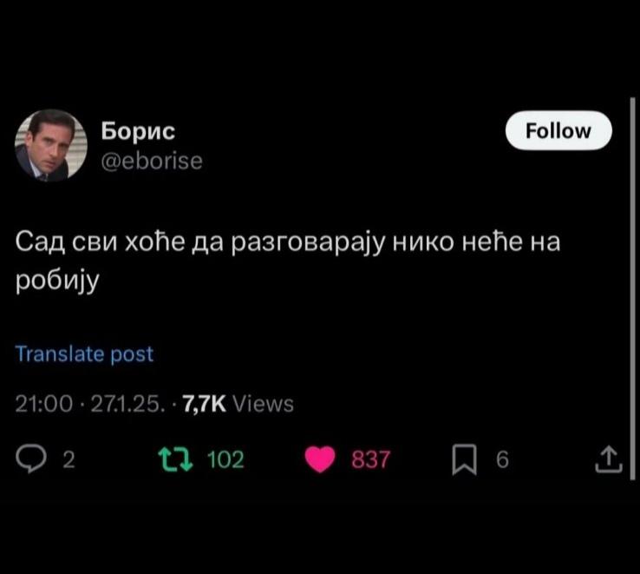Image resolution: width=640 pixels, height=574 pixels.
Task: Click the 21:00 timestamp
Action: pyautogui.click(x=44, y=404)
